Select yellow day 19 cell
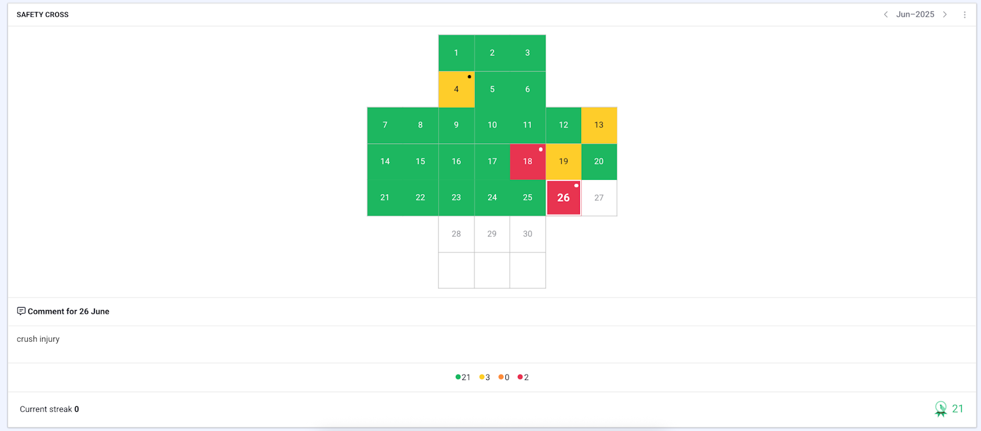 point(563,162)
